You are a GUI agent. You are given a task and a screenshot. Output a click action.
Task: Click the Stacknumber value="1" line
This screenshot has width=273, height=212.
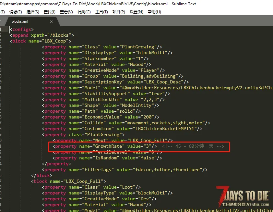pos(95,58)
